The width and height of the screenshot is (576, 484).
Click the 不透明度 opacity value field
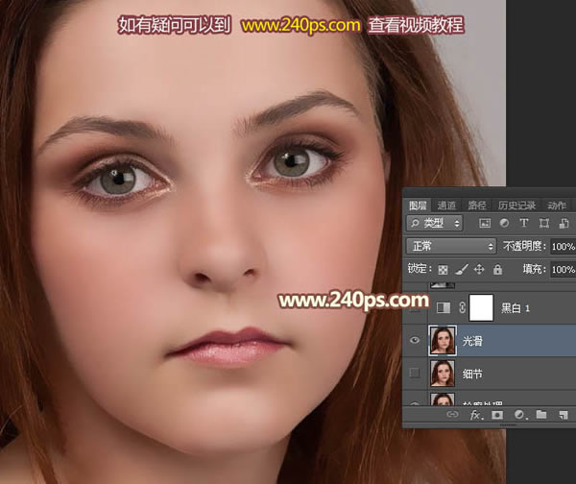pyautogui.click(x=564, y=247)
